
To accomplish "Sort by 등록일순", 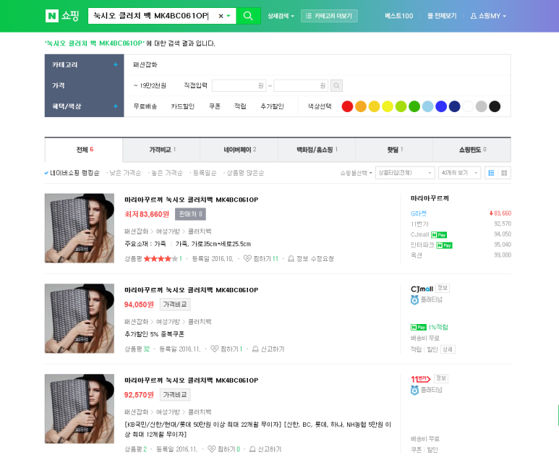I will pos(205,173).
